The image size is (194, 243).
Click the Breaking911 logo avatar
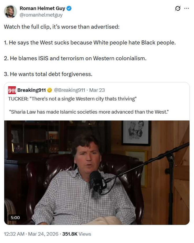pyautogui.click(x=12, y=90)
